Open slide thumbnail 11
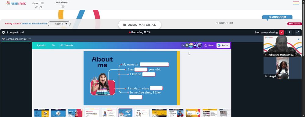Screen dimensions: 305x117 pyautogui.click(x=210, y=113)
